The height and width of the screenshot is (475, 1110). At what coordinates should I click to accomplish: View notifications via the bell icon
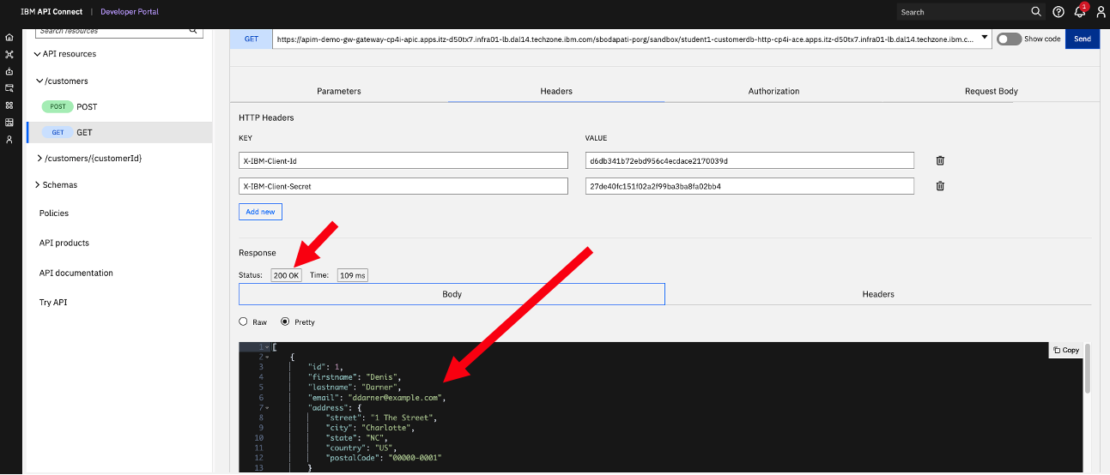coord(1080,12)
